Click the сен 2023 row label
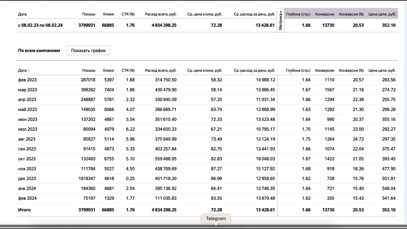The image size is (407, 229). (x=27, y=149)
